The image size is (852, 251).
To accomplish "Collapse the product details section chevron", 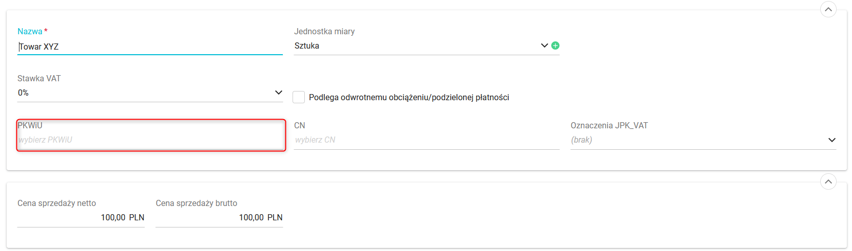I will click(828, 9).
